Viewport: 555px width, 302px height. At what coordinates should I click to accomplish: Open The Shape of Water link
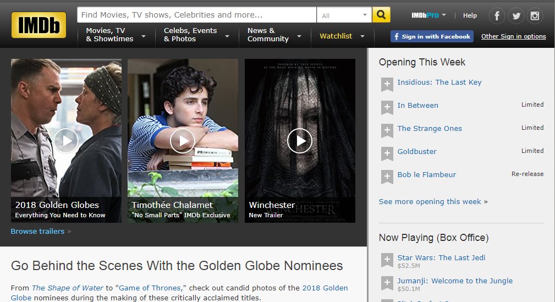[67, 288]
